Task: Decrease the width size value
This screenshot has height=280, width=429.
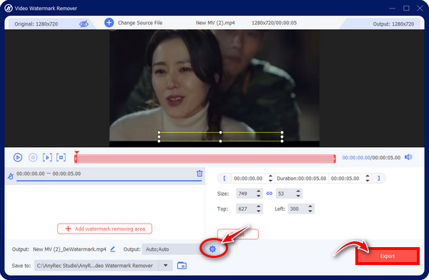Action: (x=259, y=196)
